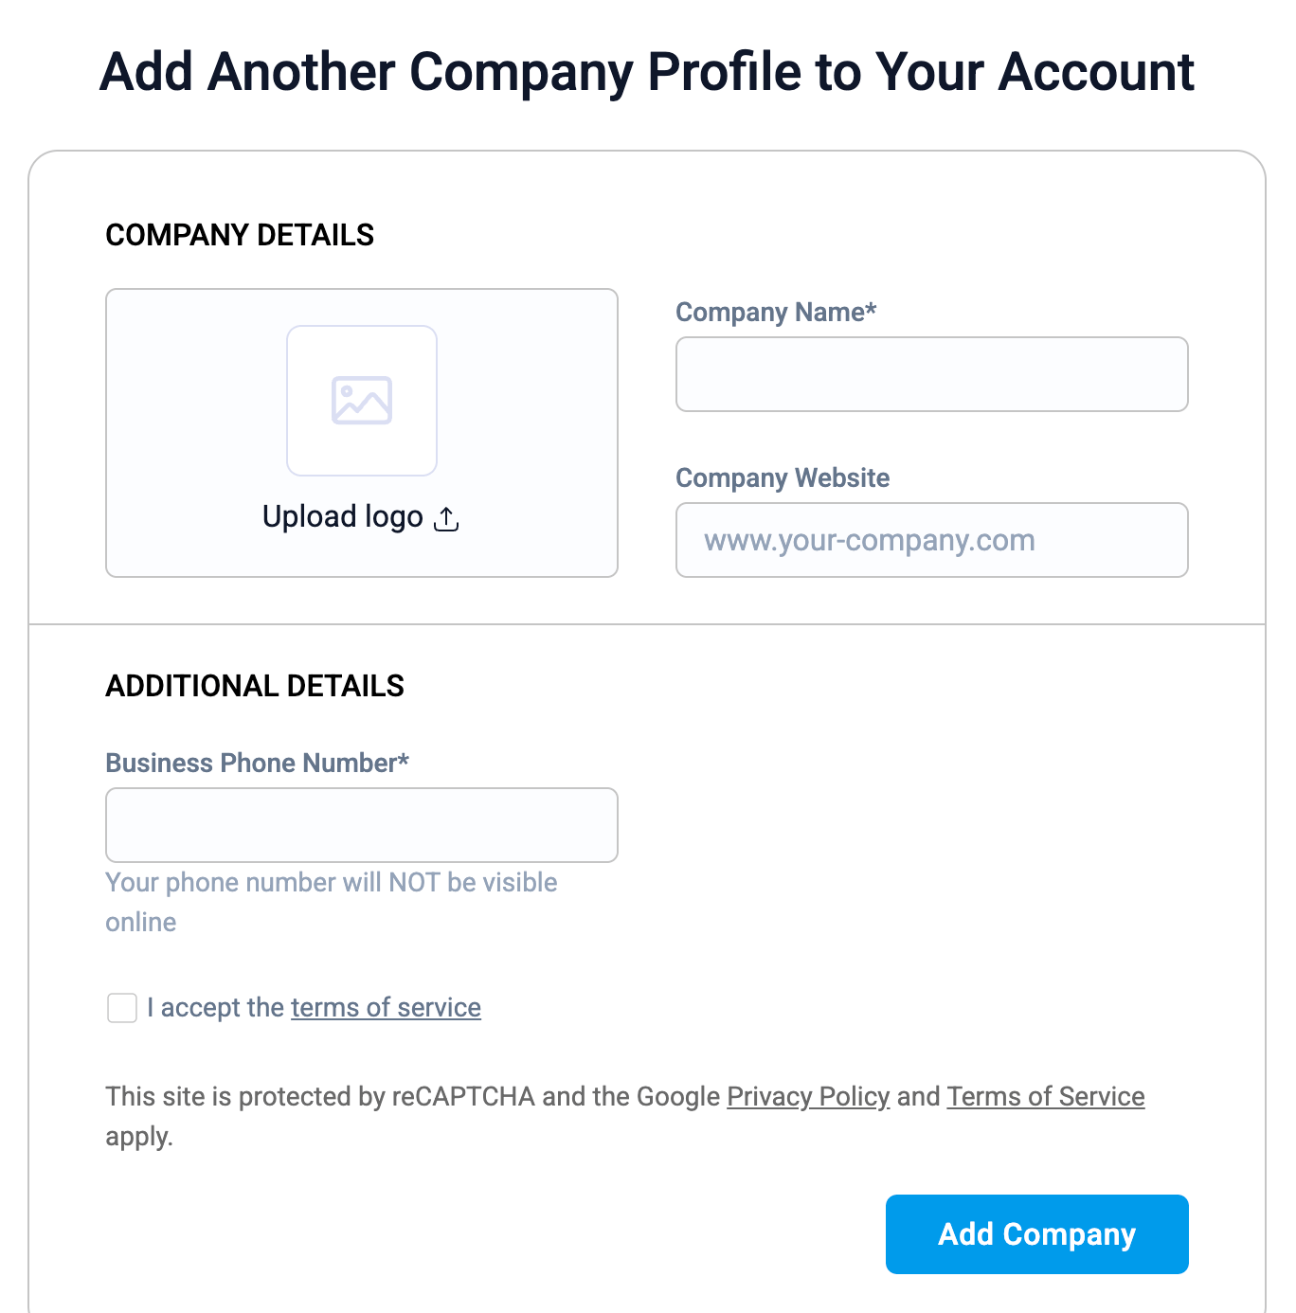This screenshot has width=1296, height=1313.
Task: Click the upload arrow icon beside Upload logo
Action: (446, 519)
